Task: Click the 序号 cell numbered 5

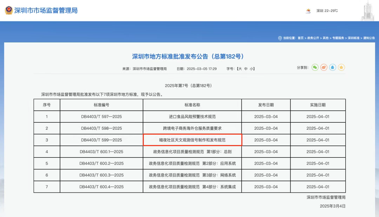Action: coord(47,163)
